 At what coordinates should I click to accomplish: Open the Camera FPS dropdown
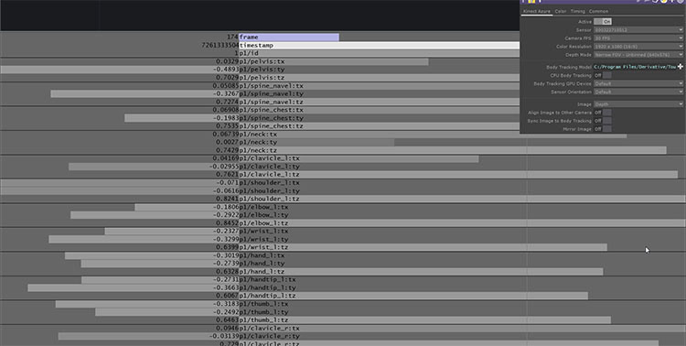tap(638, 38)
